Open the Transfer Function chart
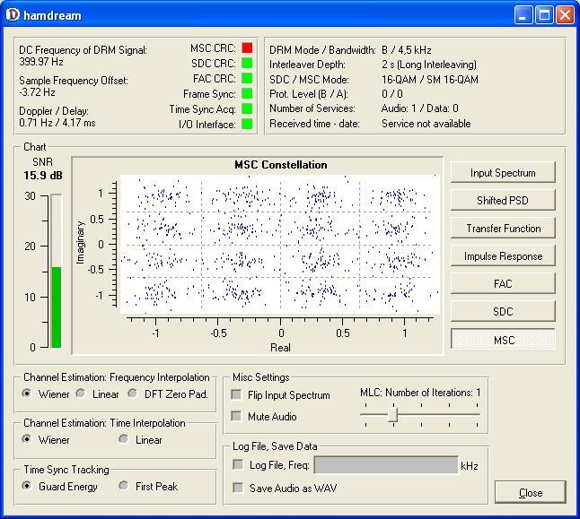This screenshot has height=519, width=580. [x=503, y=228]
